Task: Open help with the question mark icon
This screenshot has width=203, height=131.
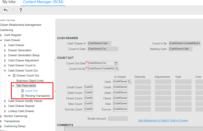Action: pos(20,10)
